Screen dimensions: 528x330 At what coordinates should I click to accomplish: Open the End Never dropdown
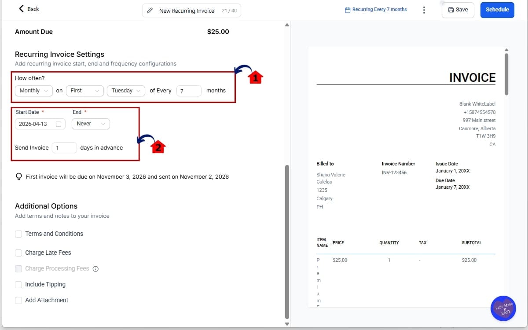click(90, 124)
